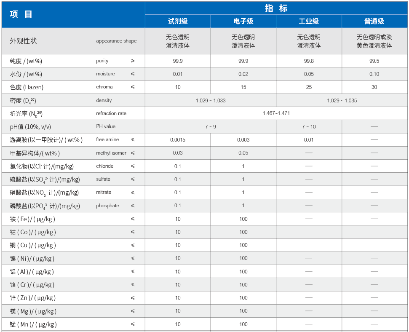Click the 纯度 / (wt%) row label
Viewport: 409px width, 332px height.
26,61
